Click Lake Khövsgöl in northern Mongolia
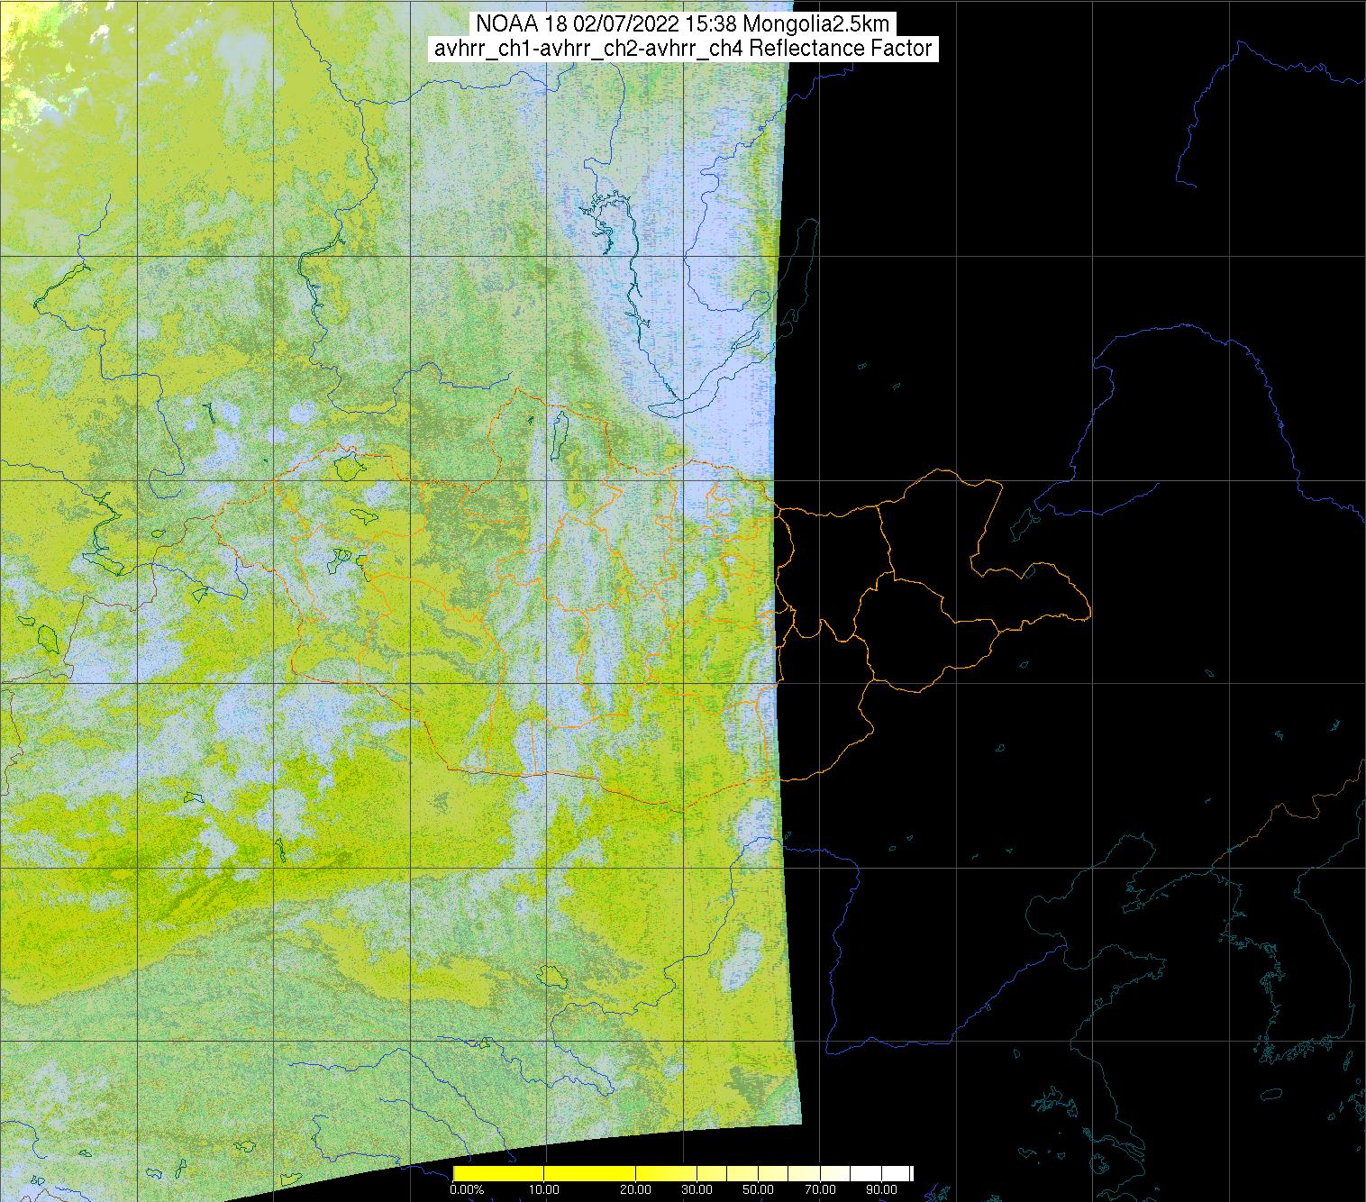1366x1202 pixels. click(x=560, y=431)
